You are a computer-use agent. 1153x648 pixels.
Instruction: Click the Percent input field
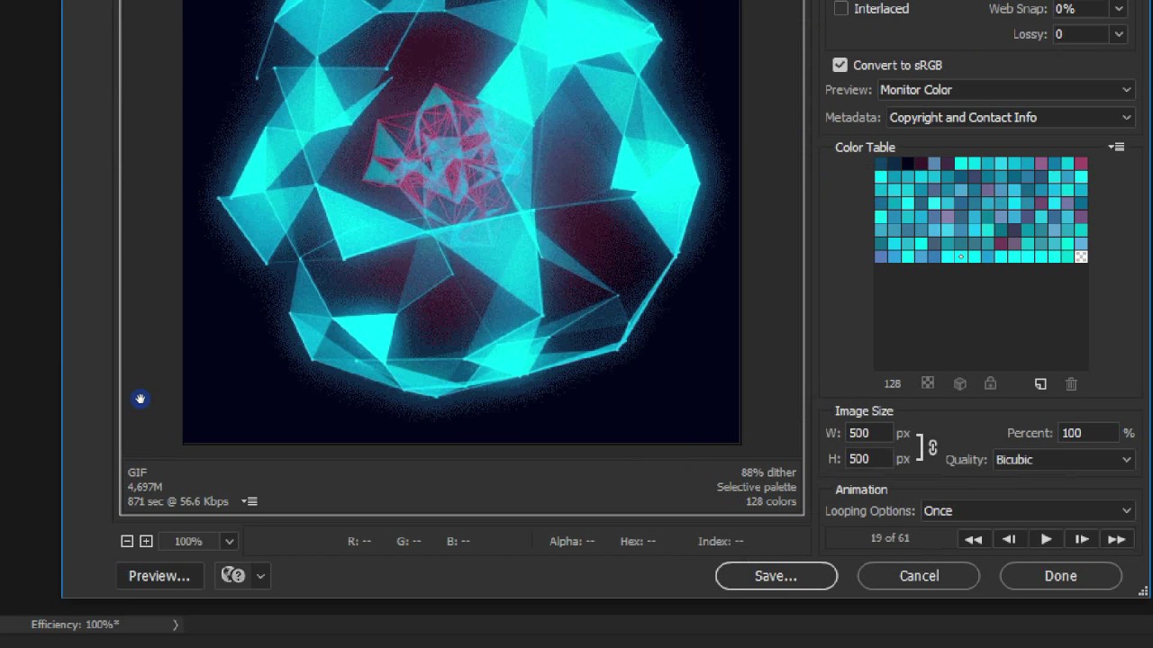click(1088, 434)
